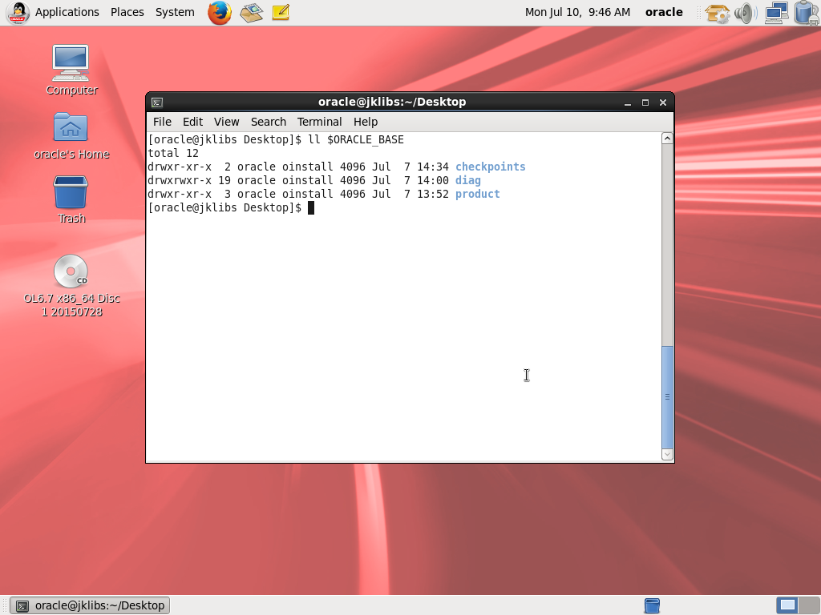The image size is (821, 615).
Task: Open the Terminal menu in menubar
Action: pyautogui.click(x=319, y=122)
